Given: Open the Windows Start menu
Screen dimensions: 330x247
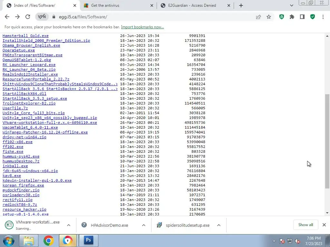Looking at the screenshot, I should click(x=9, y=241).
